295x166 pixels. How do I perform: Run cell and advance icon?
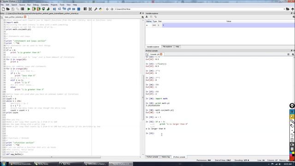click(x=39, y=9)
